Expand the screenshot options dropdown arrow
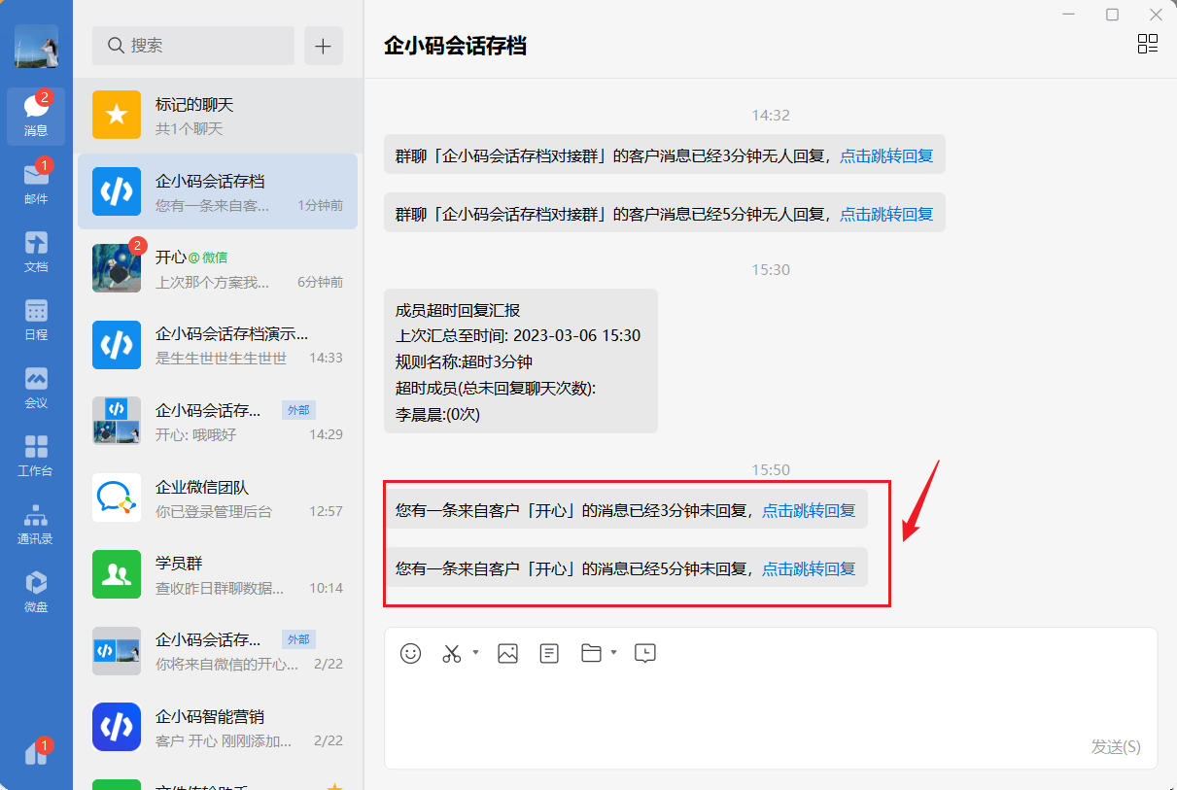This screenshot has height=790, width=1177. click(475, 652)
